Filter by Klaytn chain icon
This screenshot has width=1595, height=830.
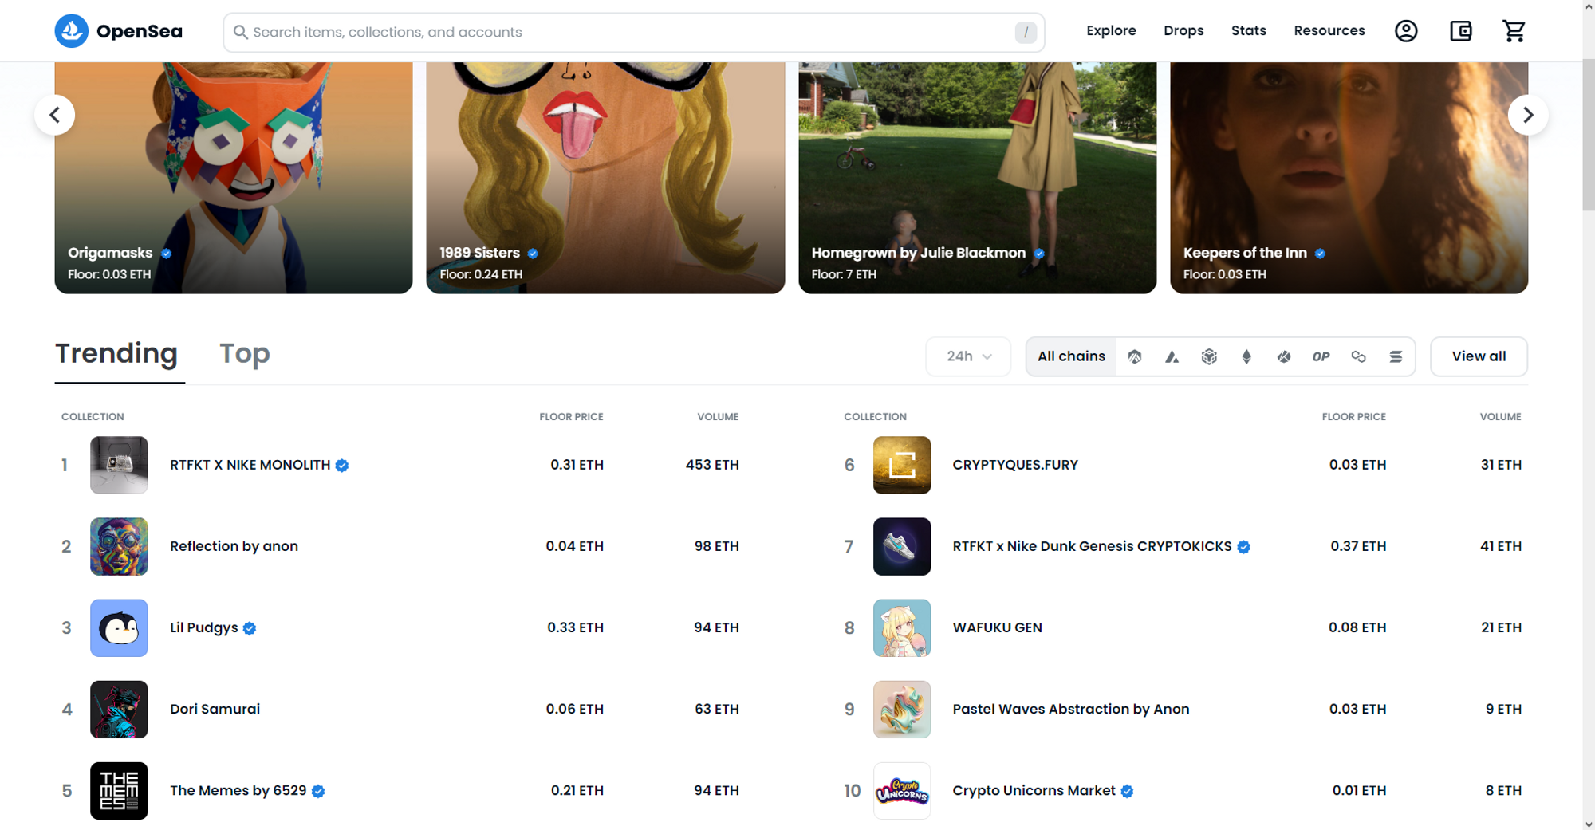(1284, 356)
